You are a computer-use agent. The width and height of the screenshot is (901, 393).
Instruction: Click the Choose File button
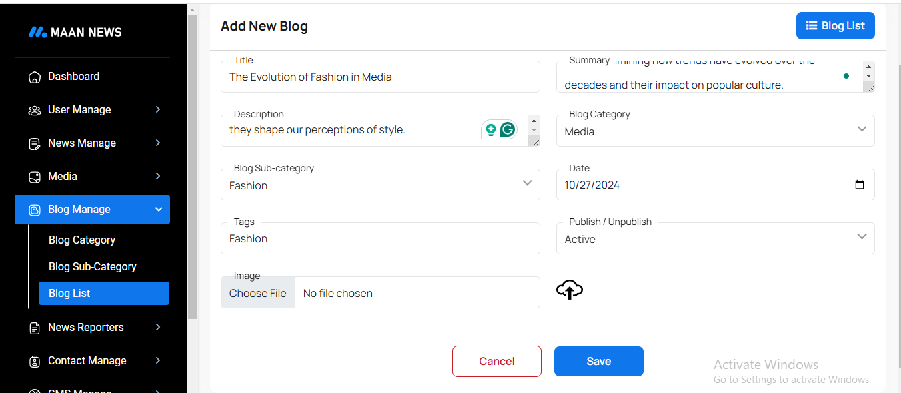[x=258, y=293]
